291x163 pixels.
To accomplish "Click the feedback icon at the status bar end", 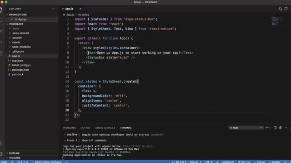I will (286, 162).
